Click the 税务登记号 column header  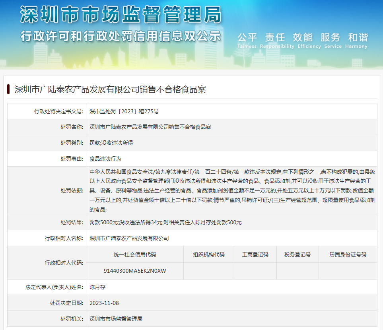coord(297,254)
